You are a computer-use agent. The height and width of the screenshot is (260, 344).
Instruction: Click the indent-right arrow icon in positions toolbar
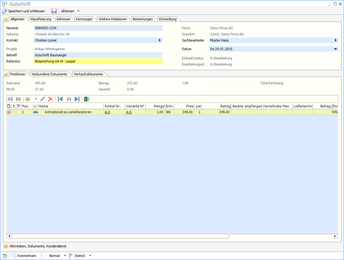click(x=18, y=99)
